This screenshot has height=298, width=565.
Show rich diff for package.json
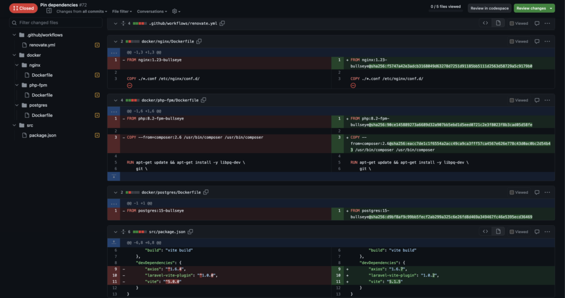coord(498,232)
